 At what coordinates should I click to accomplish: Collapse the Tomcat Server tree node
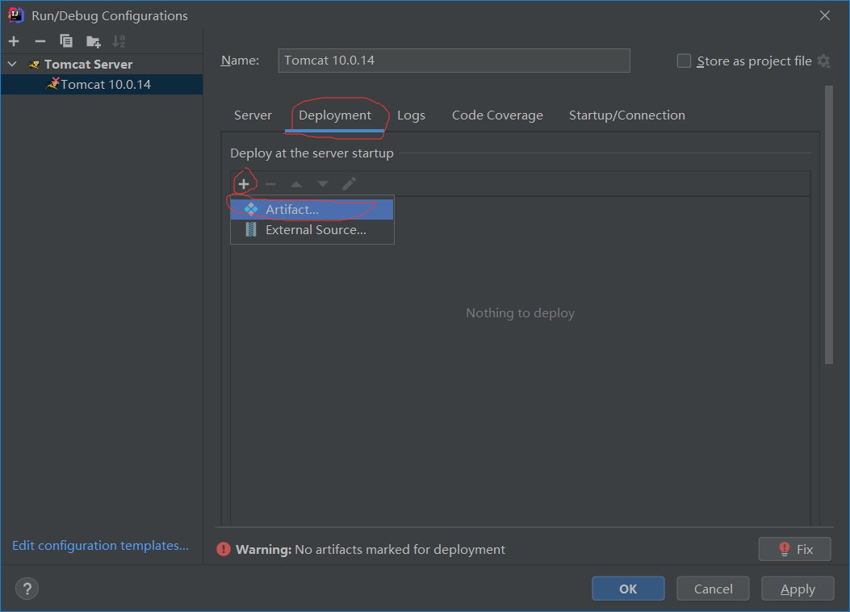coord(12,64)
